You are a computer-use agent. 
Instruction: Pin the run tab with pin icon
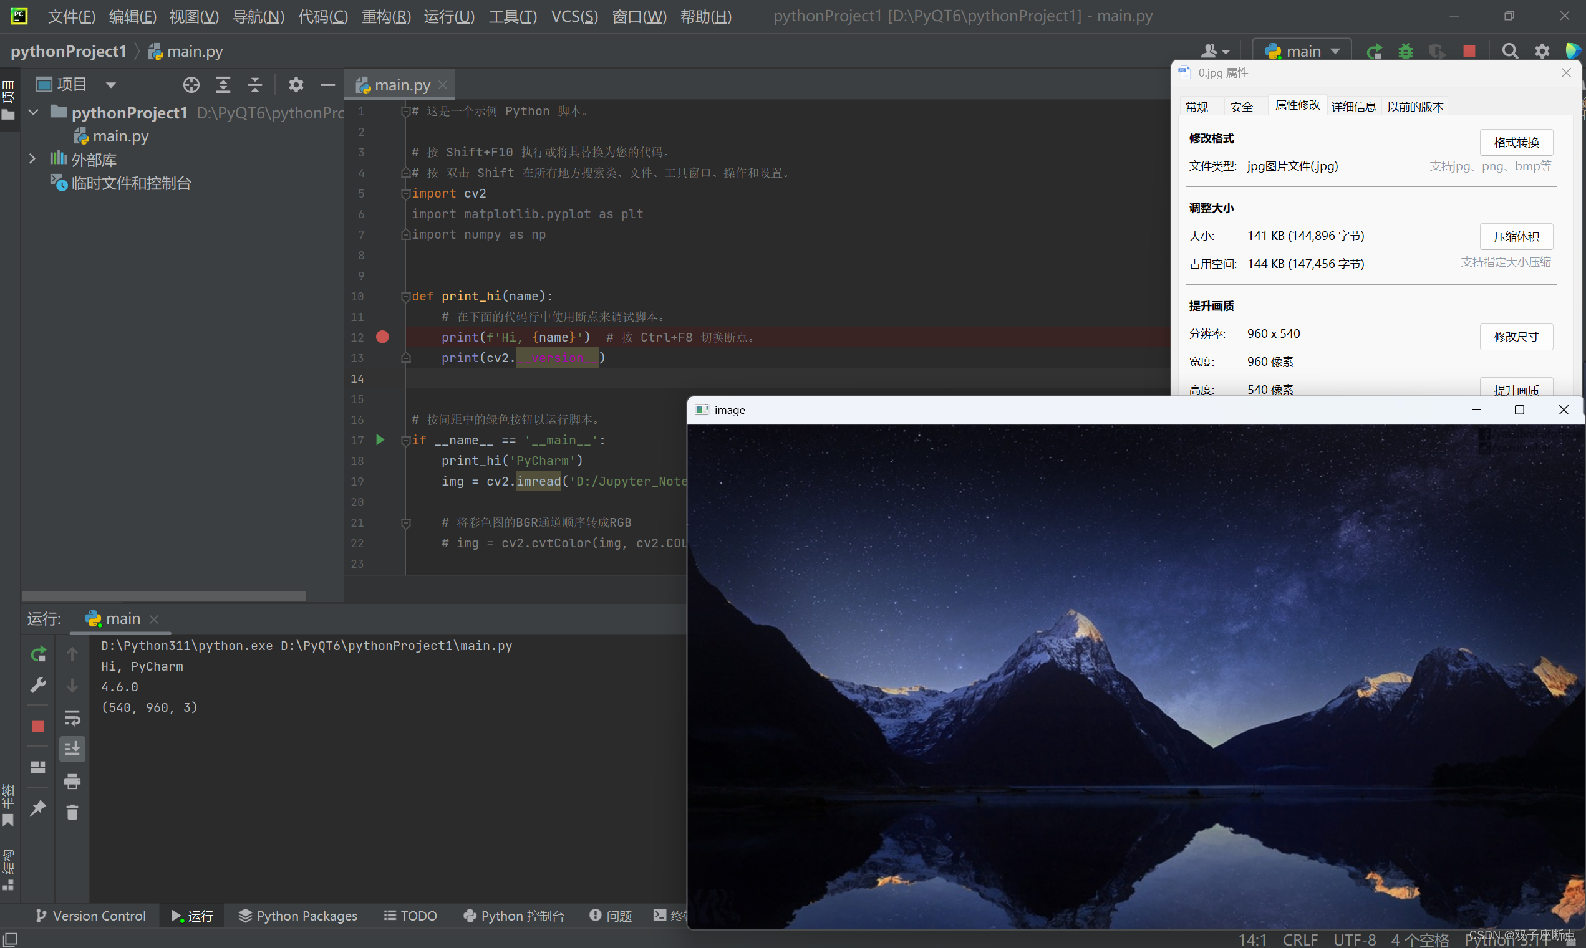click(x=37, y=808)
